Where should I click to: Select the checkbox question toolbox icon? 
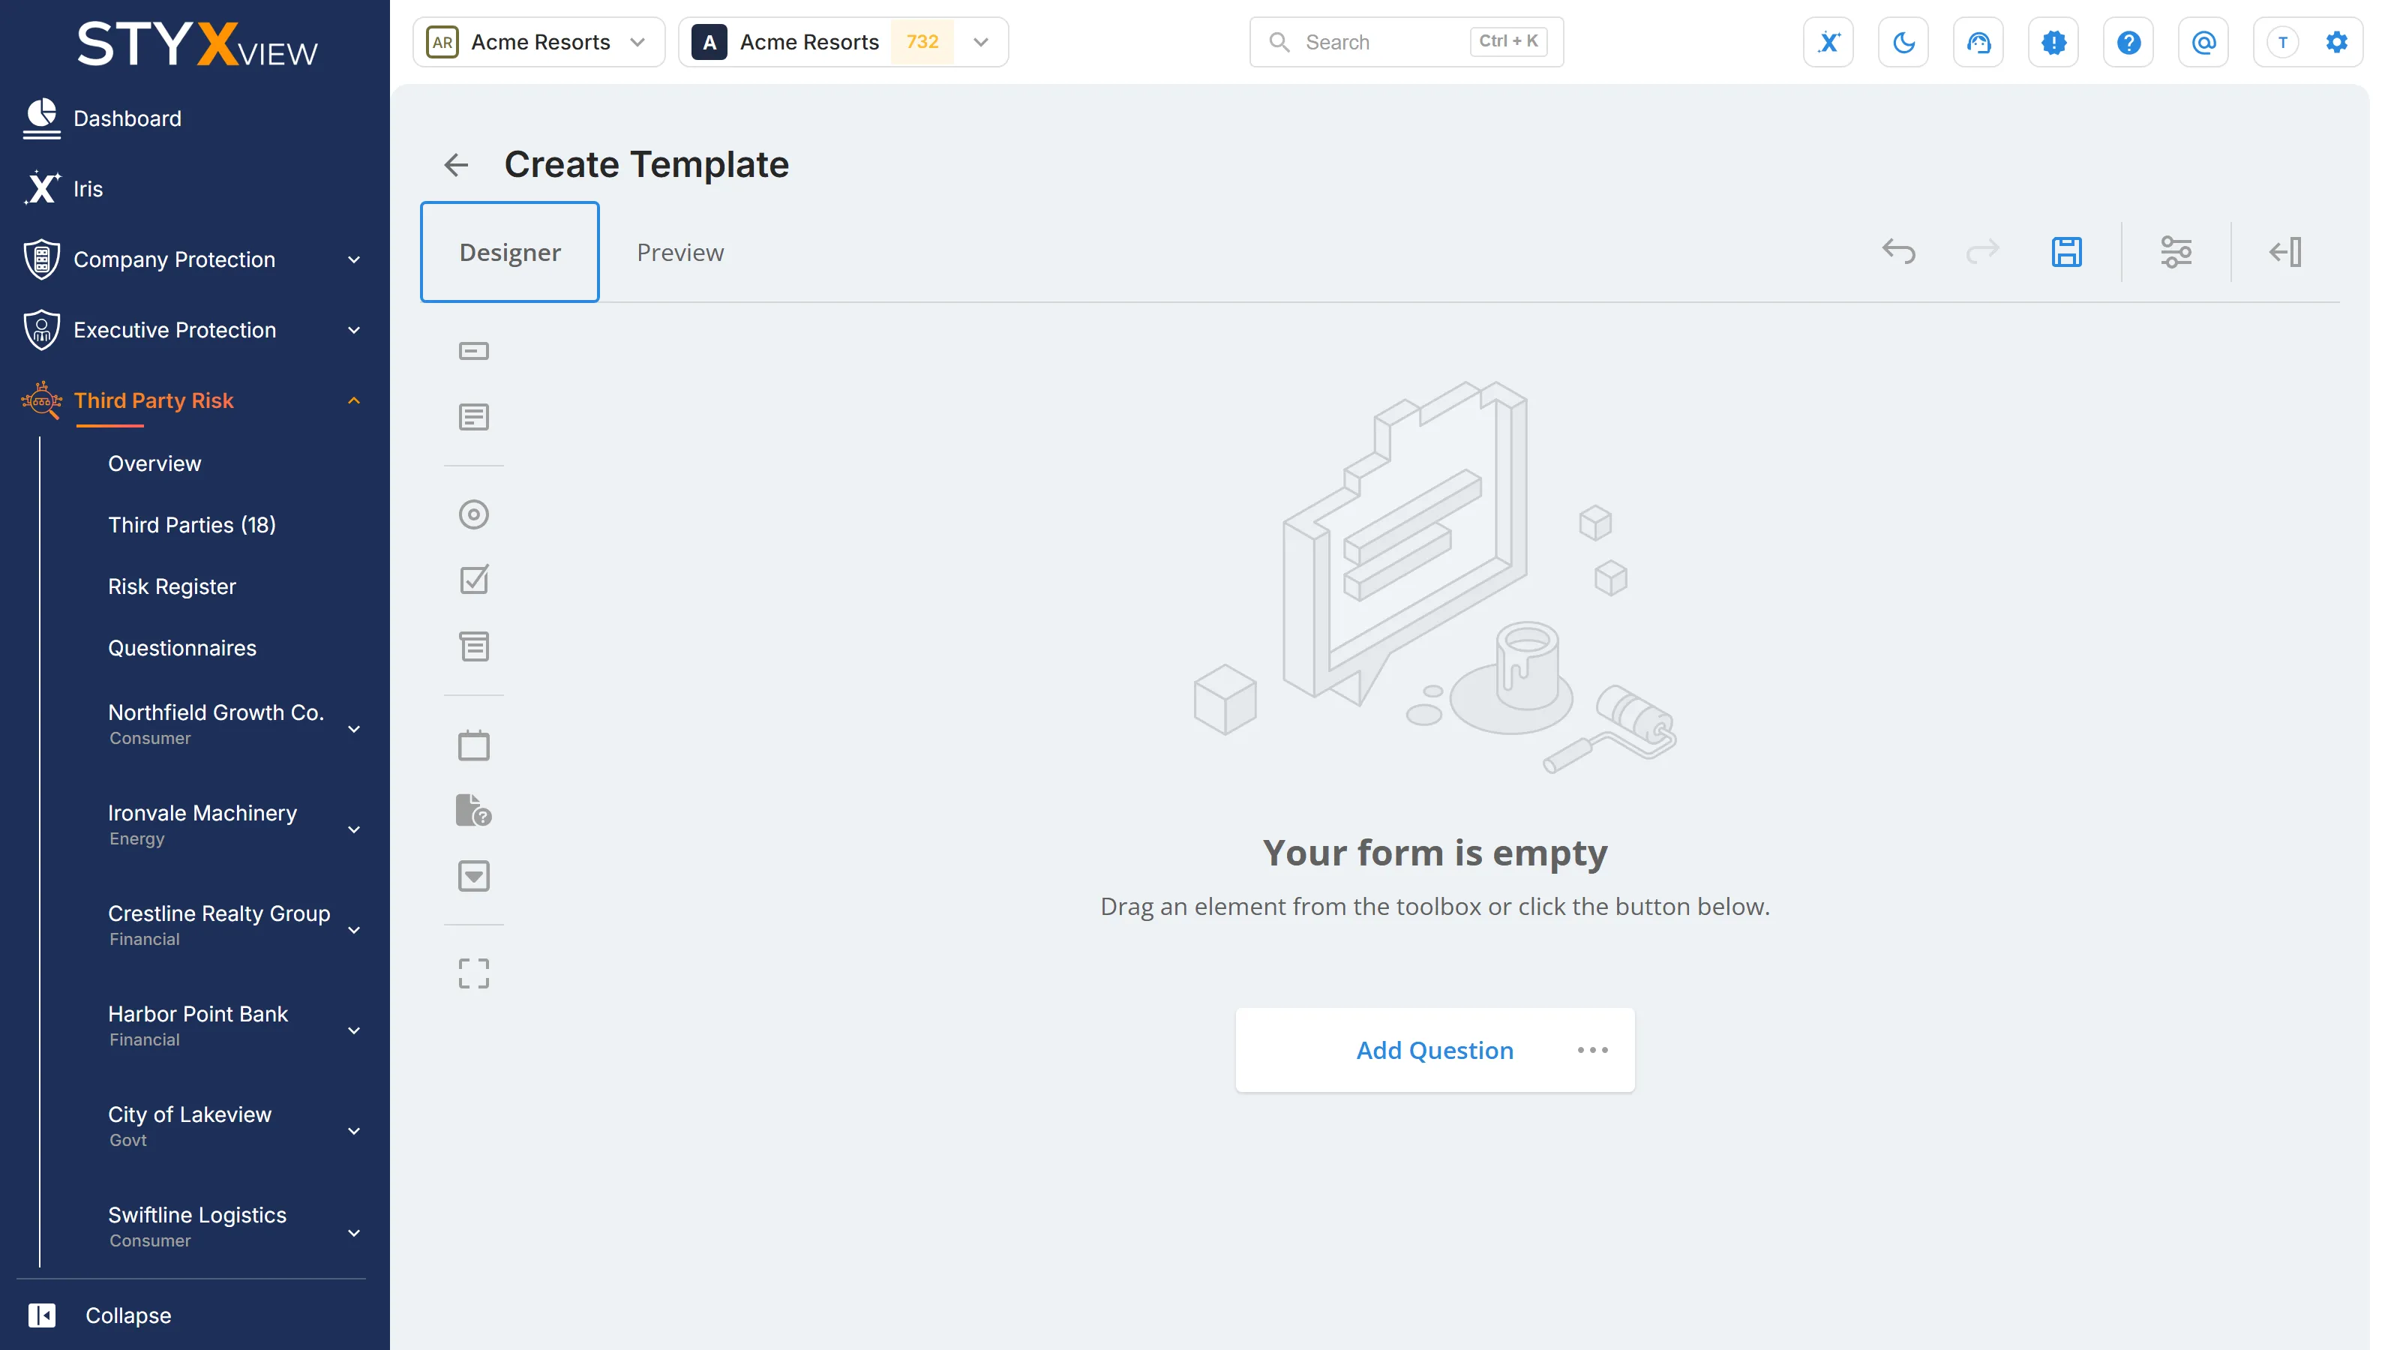pos(473,580)
